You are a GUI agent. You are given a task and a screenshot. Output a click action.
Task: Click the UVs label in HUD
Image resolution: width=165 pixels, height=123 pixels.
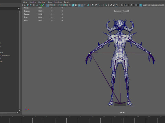pos(26,20)
